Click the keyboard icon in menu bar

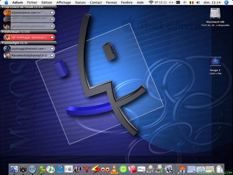pyautogui.click(x=178, y=3)
